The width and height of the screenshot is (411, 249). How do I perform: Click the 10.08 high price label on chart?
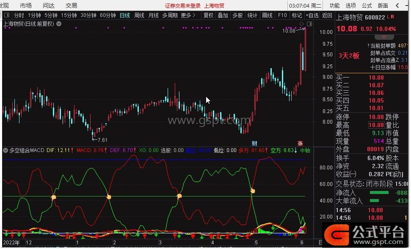(x=289, y=31)
